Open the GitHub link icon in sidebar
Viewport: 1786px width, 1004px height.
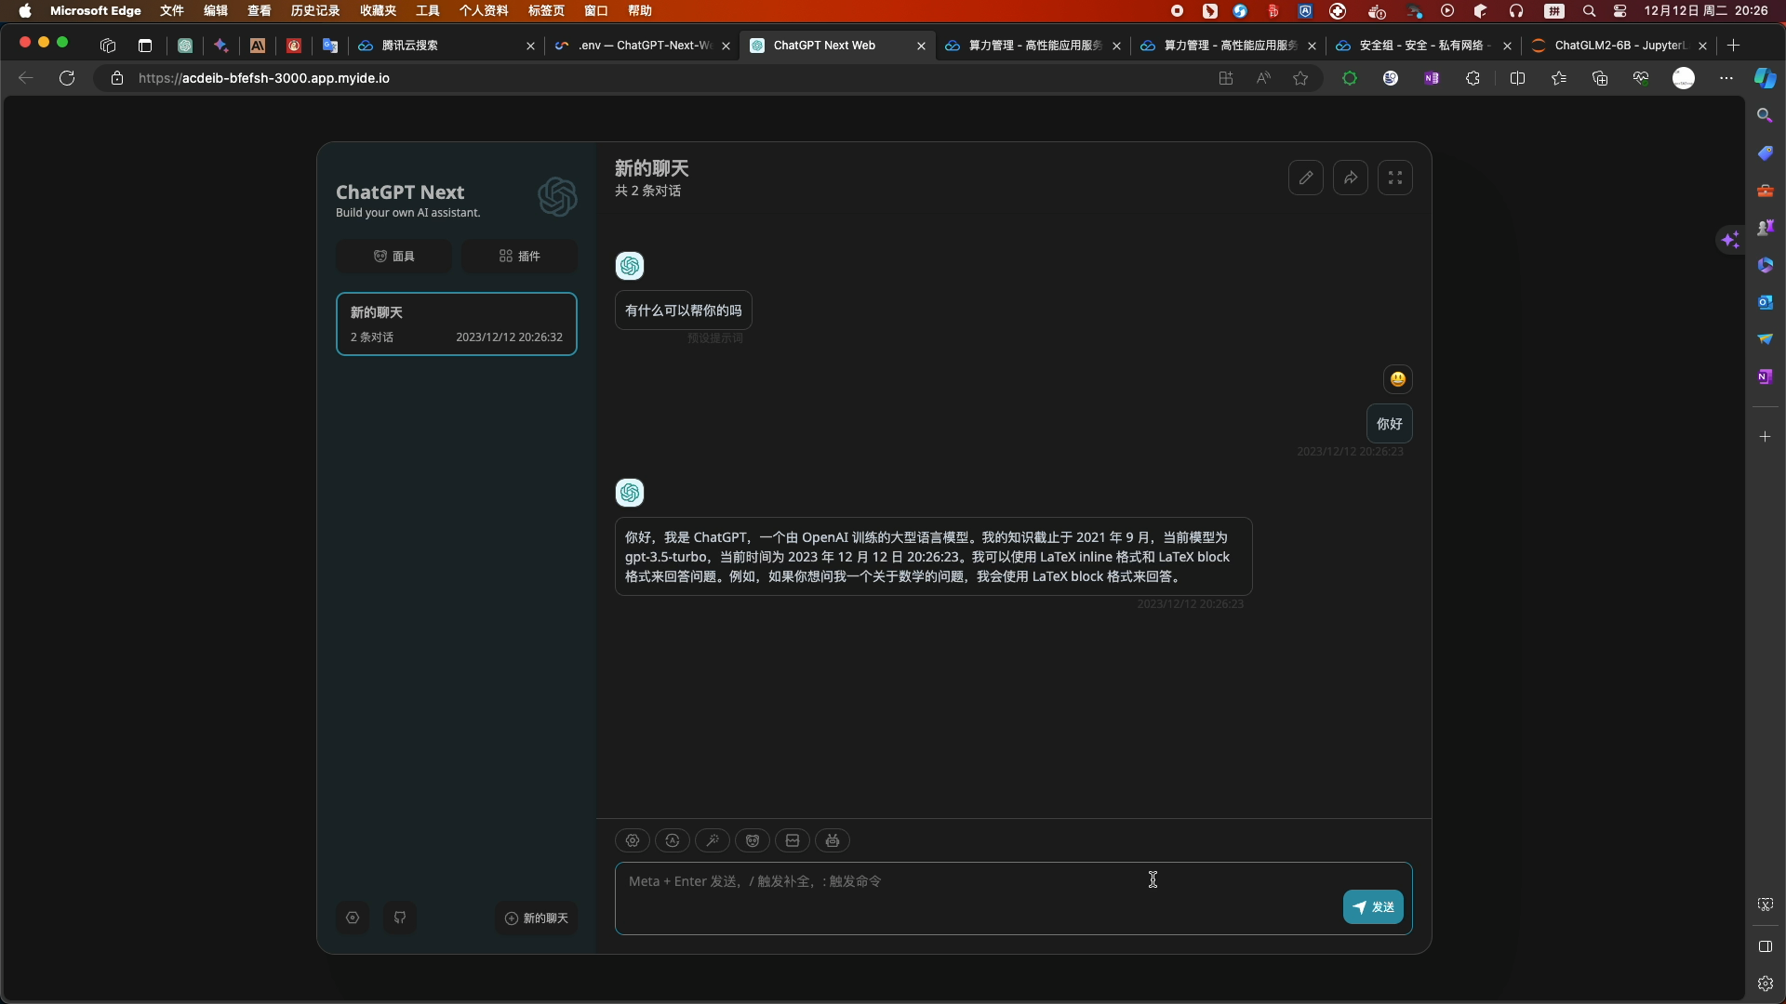tap(400, 918)
